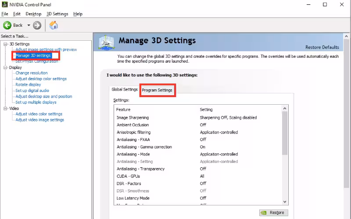Viewport: 351px width, 219px height.
Task: Click the Restore button
Action: [274, 212]
